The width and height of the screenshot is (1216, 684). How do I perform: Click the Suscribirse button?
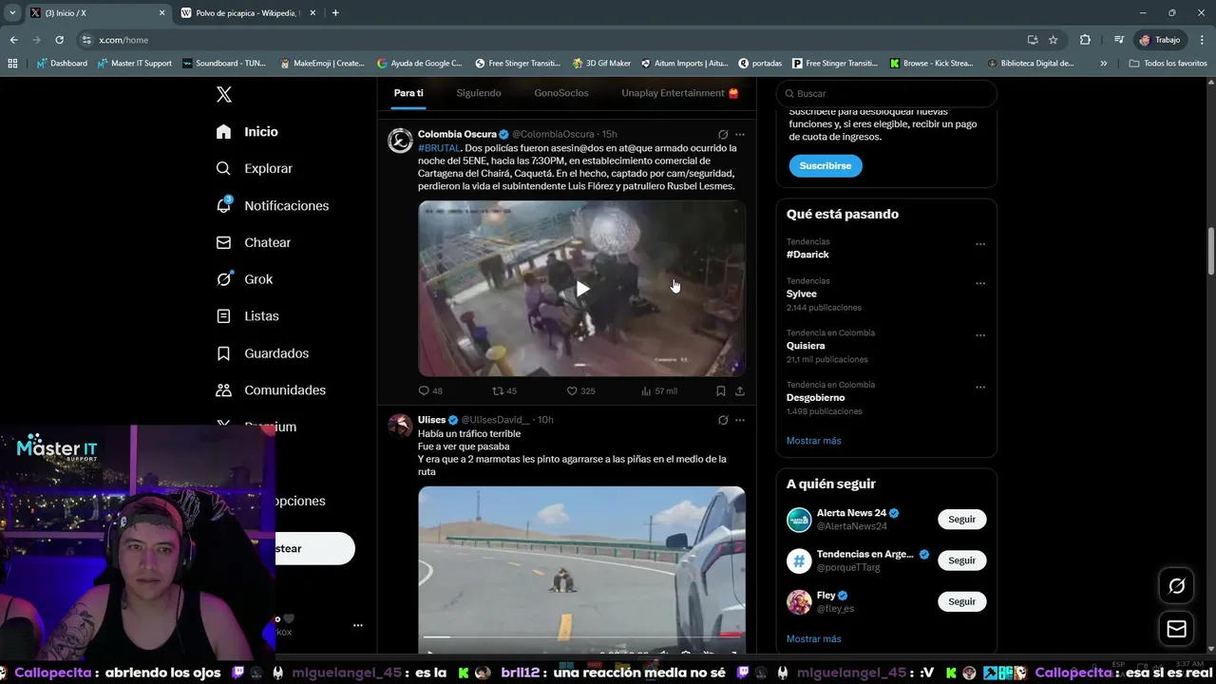826,165
